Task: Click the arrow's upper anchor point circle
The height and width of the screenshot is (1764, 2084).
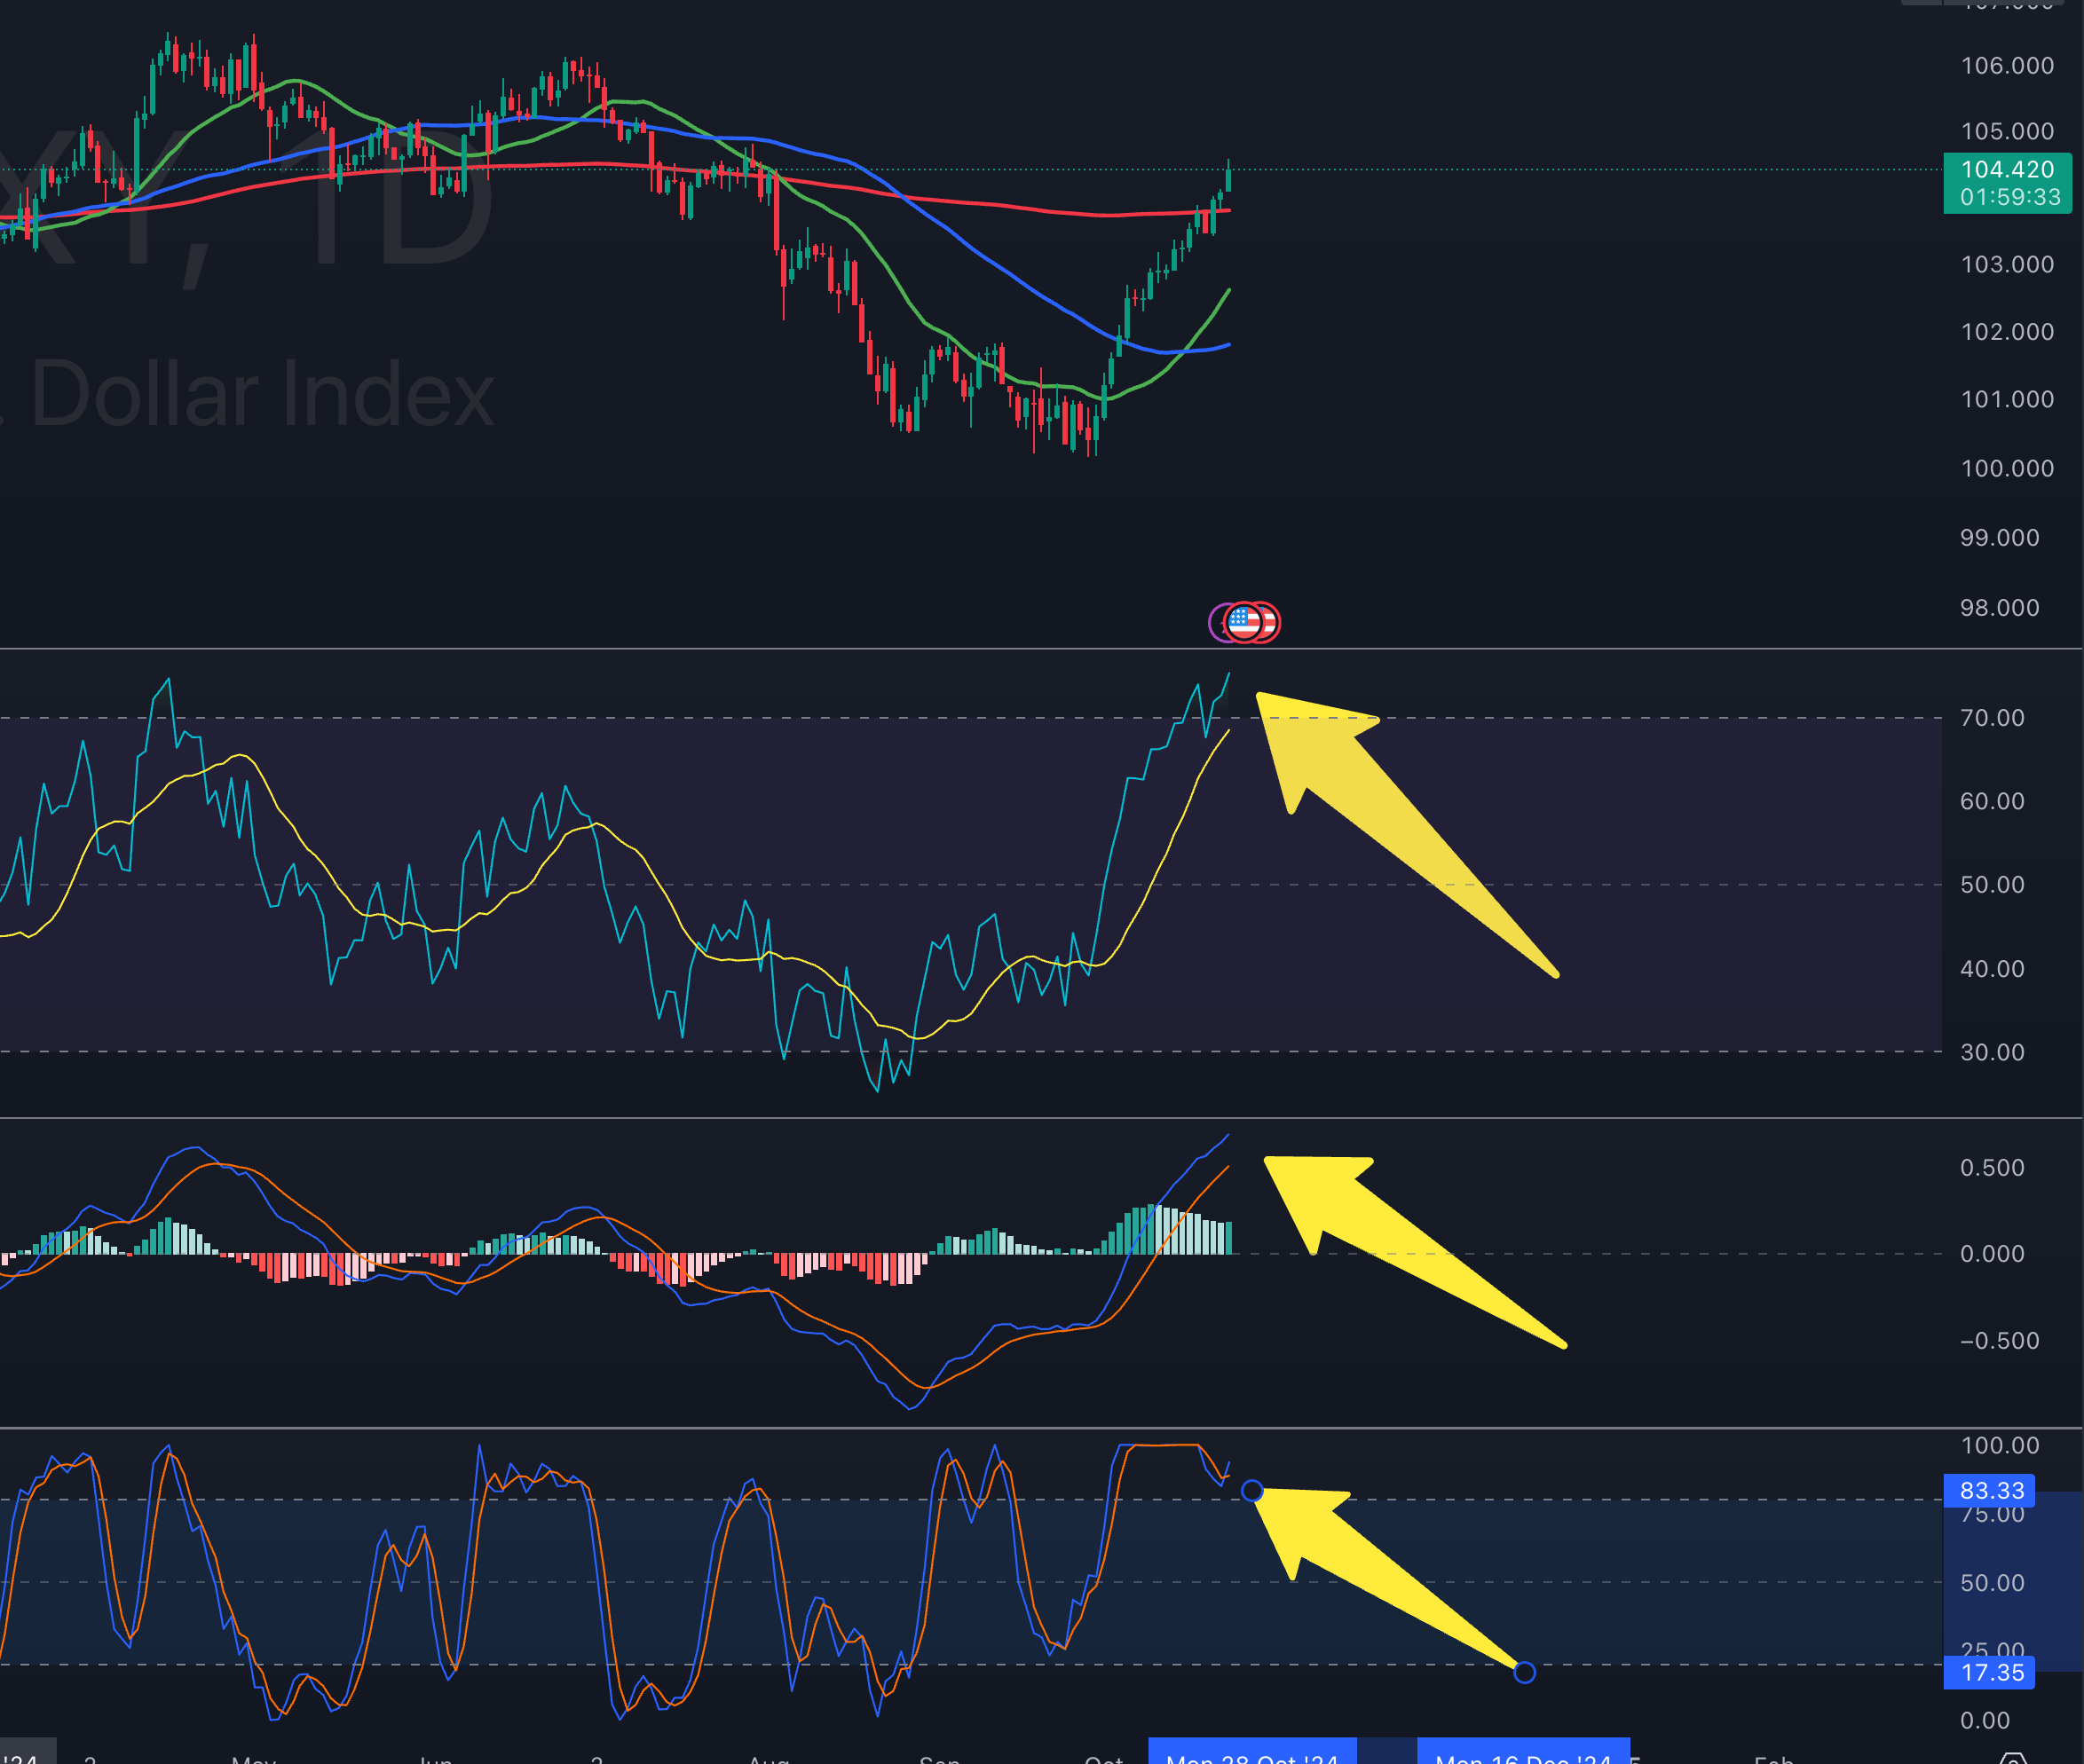Action: 1252,1491
